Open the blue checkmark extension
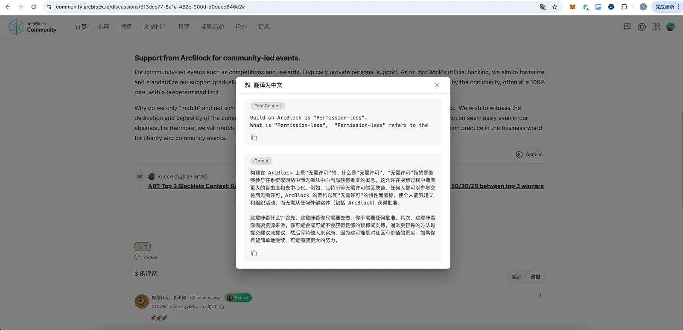 coord(611,7)
